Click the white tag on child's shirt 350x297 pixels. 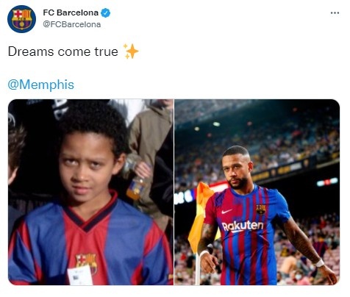click(x=80, y=276)
